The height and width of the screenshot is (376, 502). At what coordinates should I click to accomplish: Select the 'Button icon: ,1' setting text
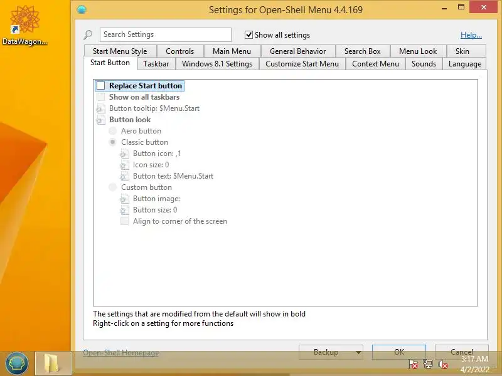coord(157,154)
